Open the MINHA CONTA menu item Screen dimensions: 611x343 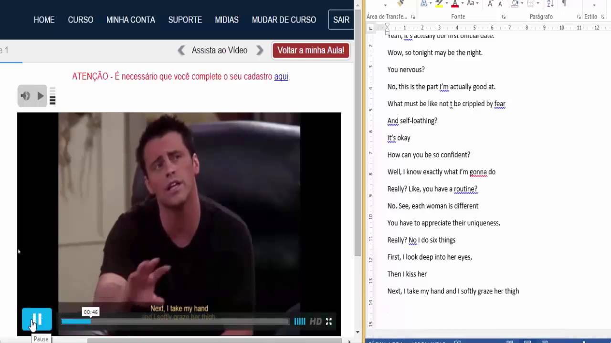point(131,20)
